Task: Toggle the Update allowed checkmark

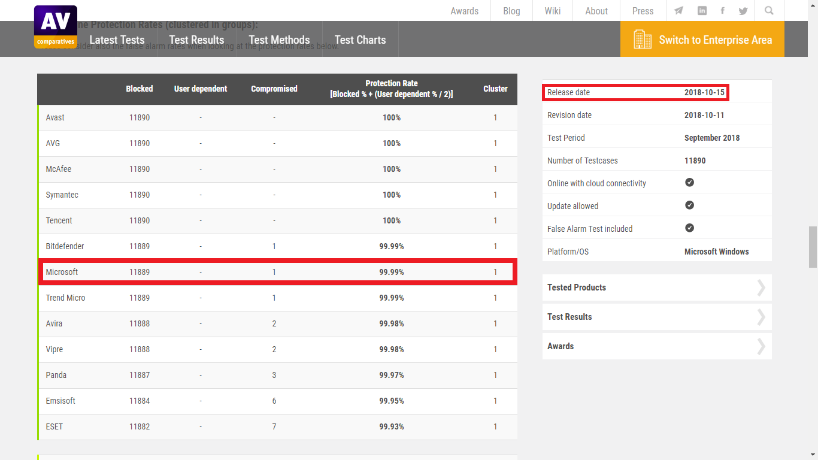Action: click(x=689, y=205)
